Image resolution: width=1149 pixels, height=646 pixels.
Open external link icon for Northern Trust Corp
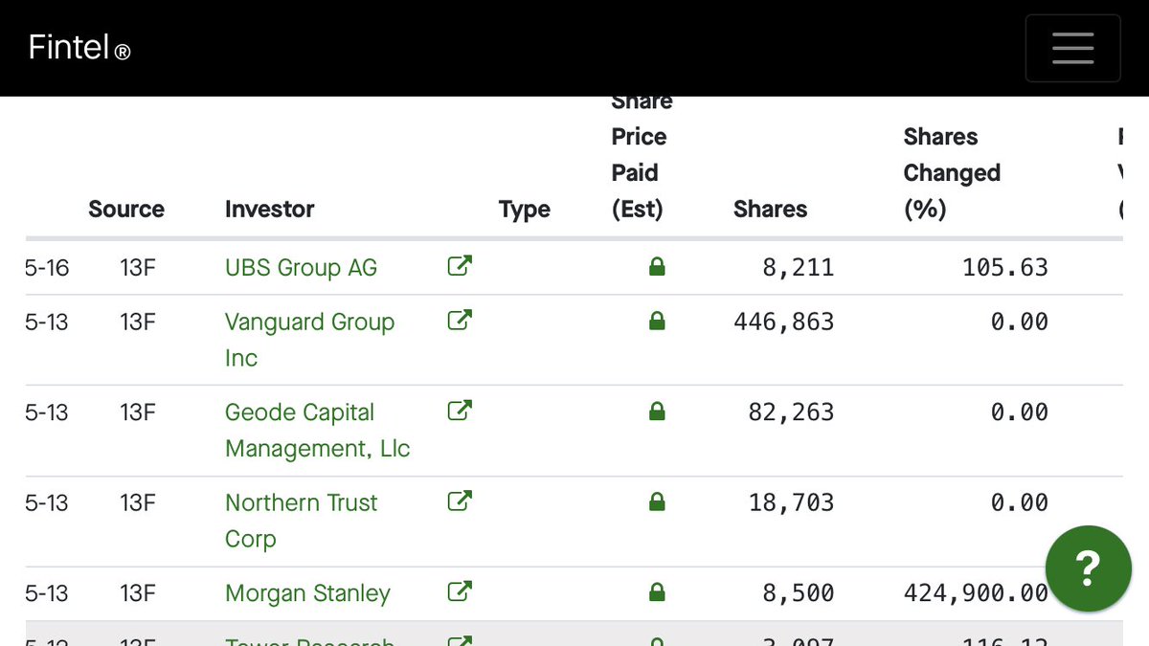coord(460,501)
